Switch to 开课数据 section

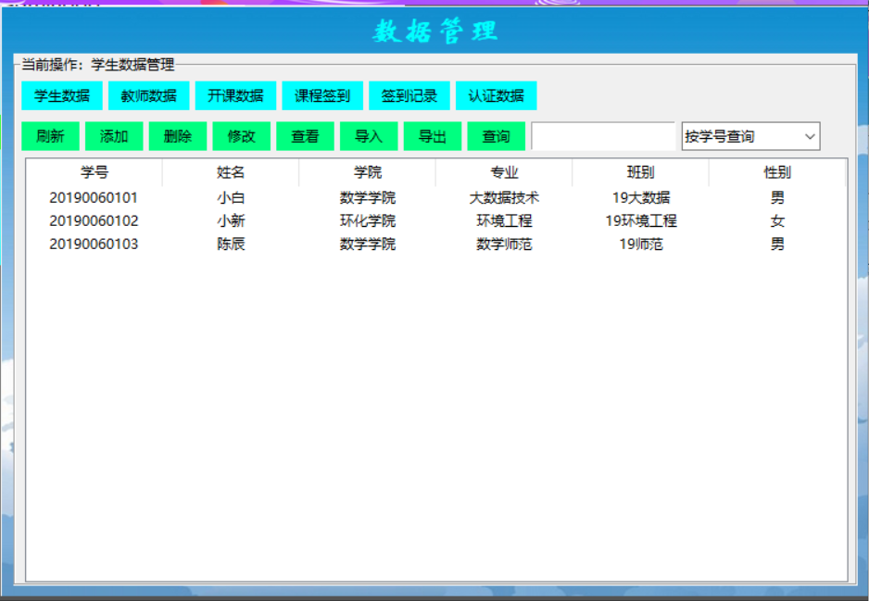click(235, 95)
